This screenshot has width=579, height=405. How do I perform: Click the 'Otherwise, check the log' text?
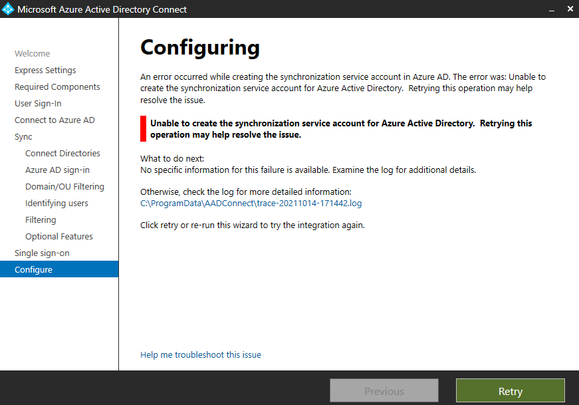point(246,192)
